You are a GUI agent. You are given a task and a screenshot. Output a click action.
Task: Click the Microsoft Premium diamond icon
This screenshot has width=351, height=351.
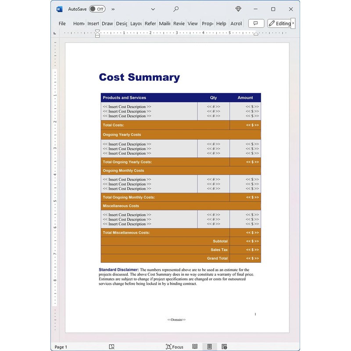pos(238,9)
